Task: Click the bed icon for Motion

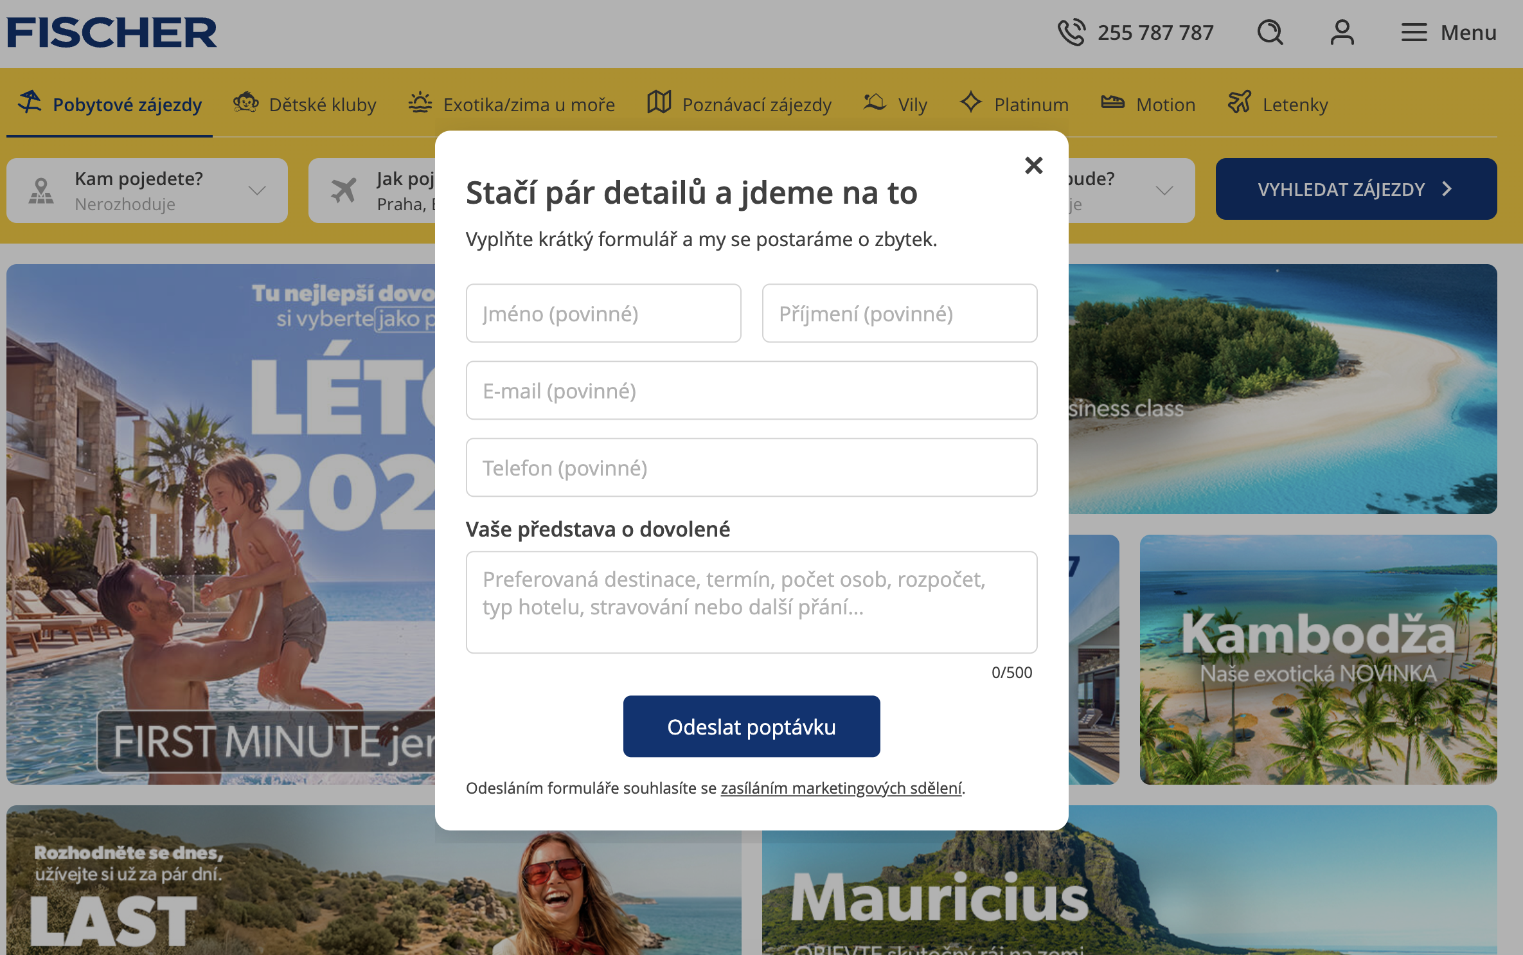Action: coord(1112,102)
